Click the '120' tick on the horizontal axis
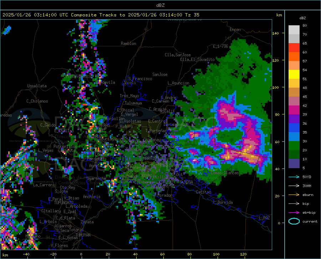Image resolution: width=321 pixels, height=259 pixels. pos(243,254)
